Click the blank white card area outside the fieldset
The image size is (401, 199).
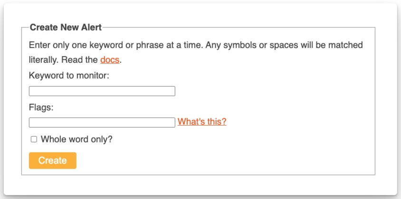[200, 185]
